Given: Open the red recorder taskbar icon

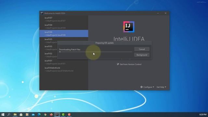Looking at the screenshot, I should point(69,114).
